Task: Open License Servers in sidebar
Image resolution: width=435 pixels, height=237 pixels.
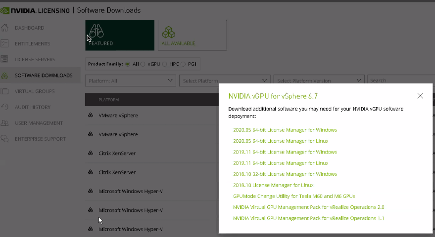Action: pos(35,60)
